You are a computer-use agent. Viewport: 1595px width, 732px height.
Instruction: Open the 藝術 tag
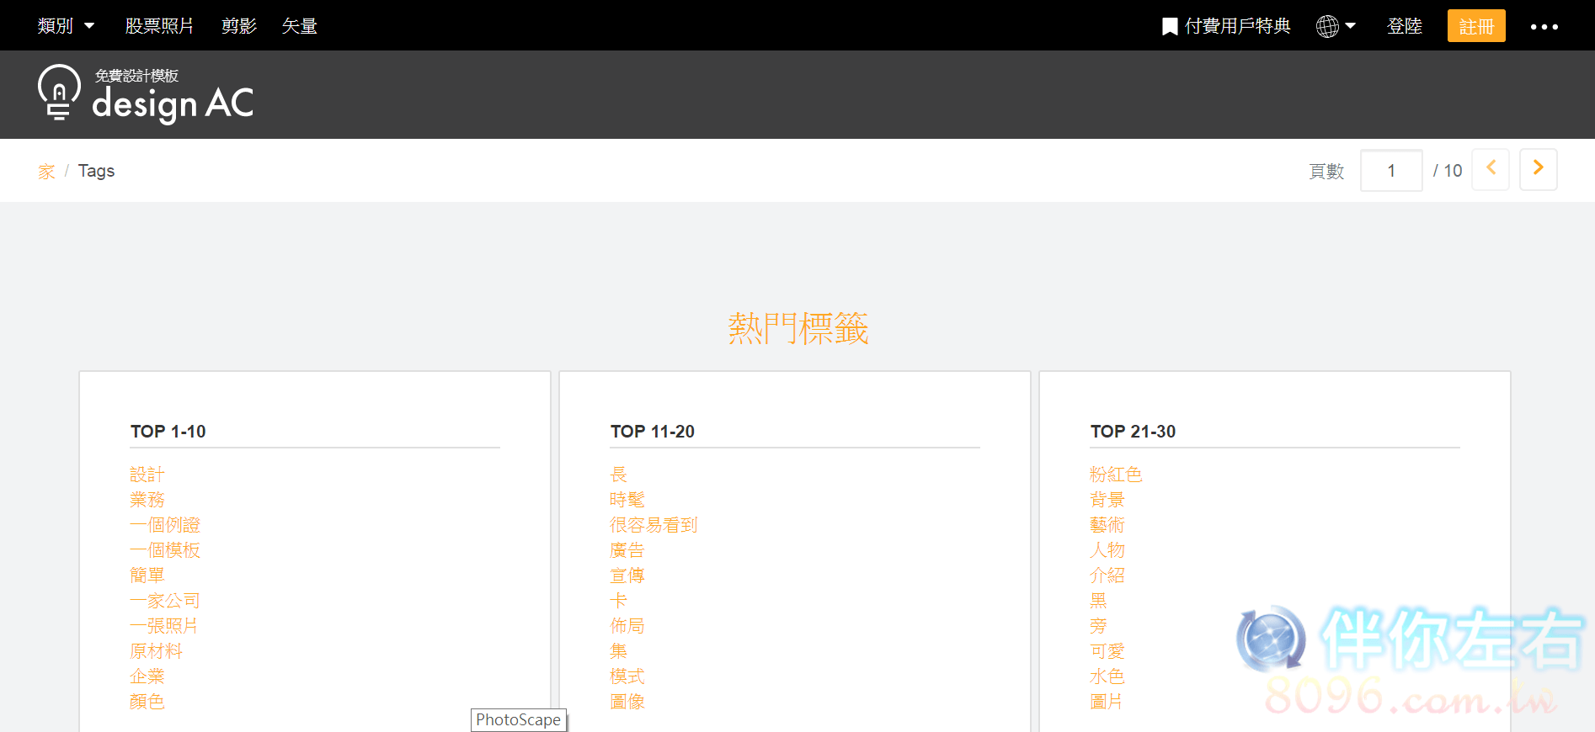(x=1107, y=525)
